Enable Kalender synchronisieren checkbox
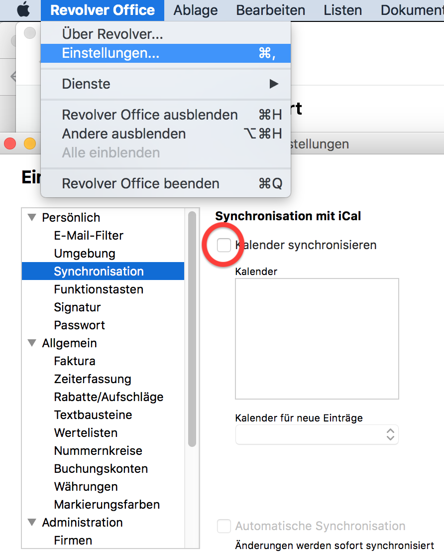This screenshot has width=444, height=560. (224, 245)
